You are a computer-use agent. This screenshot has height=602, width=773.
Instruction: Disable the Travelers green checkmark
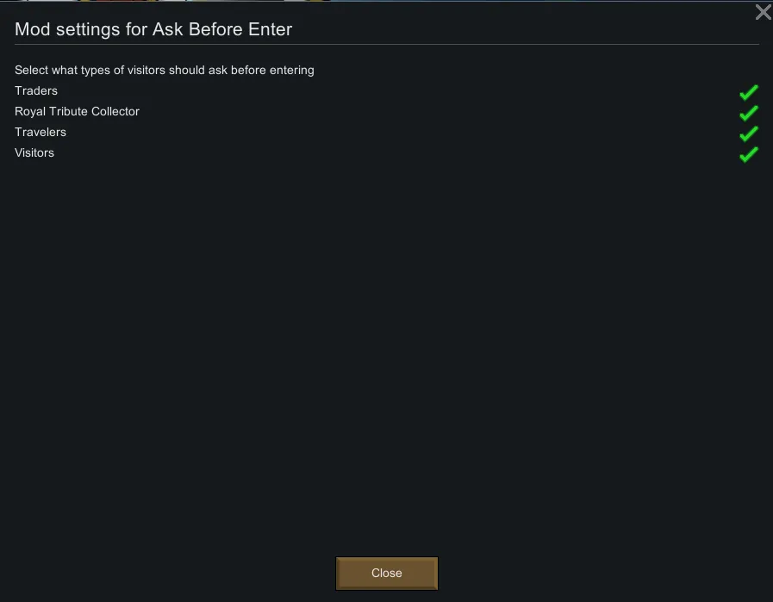(748, 133)
